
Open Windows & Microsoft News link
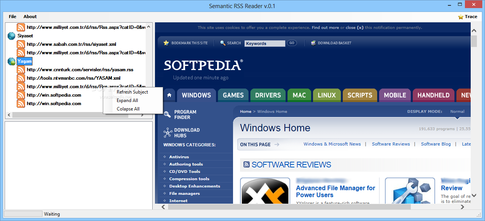332,144
